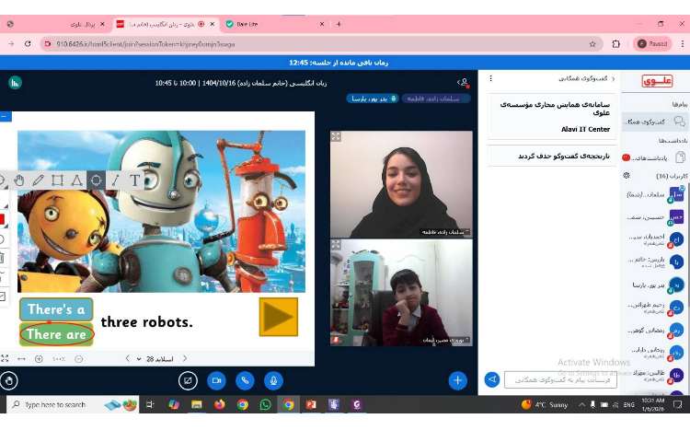Open Firefox from the taskbar

tap(219, 404)
